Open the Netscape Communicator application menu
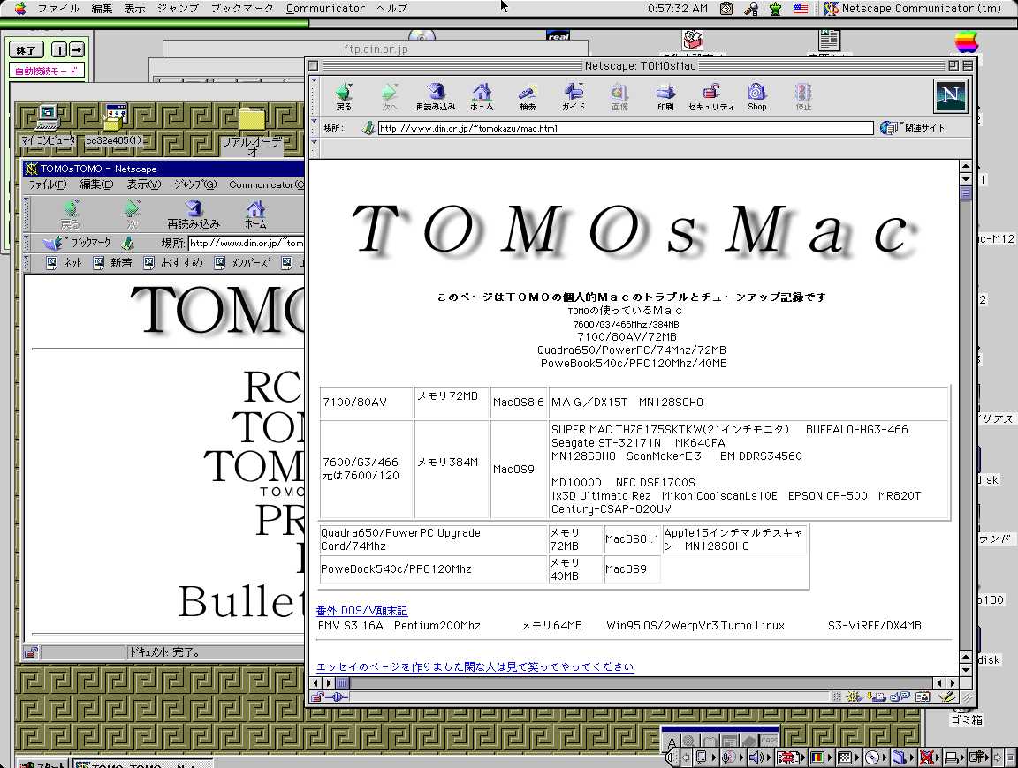 point(913,9)
